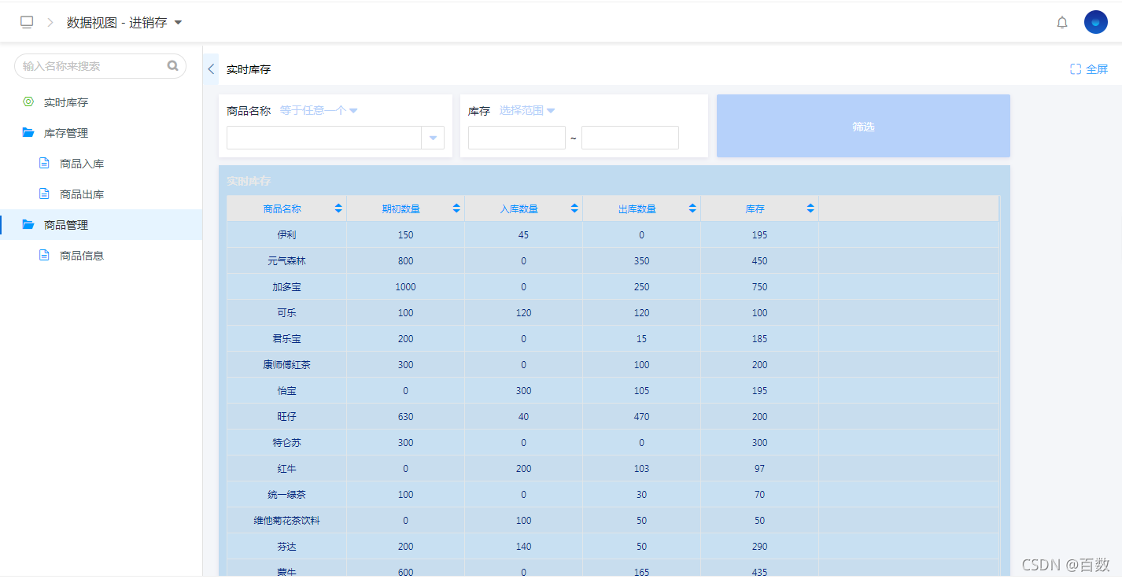Click the 统一绿茶 product cell
1122x579 pixels.
(286, 494)
